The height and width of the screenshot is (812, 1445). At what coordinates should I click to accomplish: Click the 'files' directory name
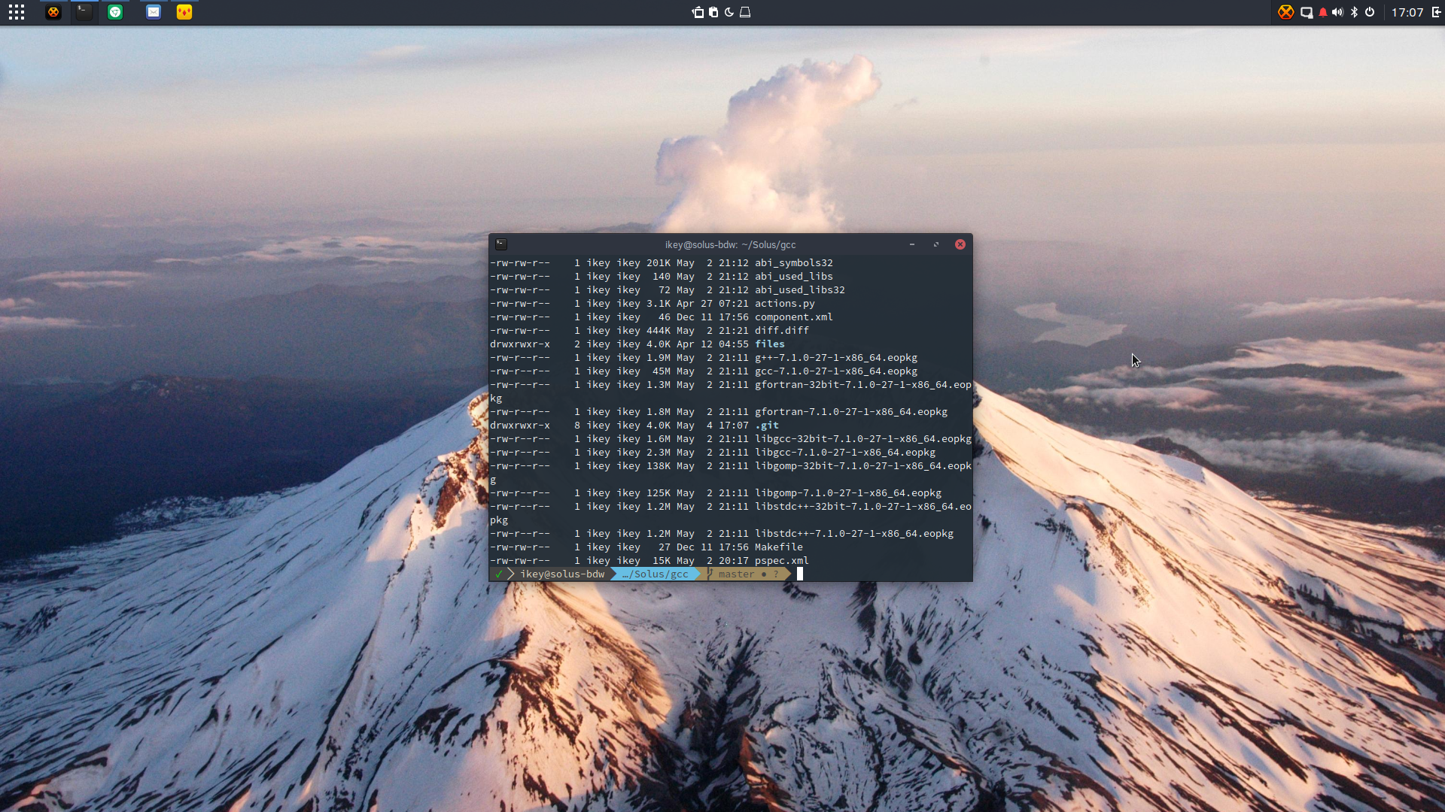click(x=770, y=344)
